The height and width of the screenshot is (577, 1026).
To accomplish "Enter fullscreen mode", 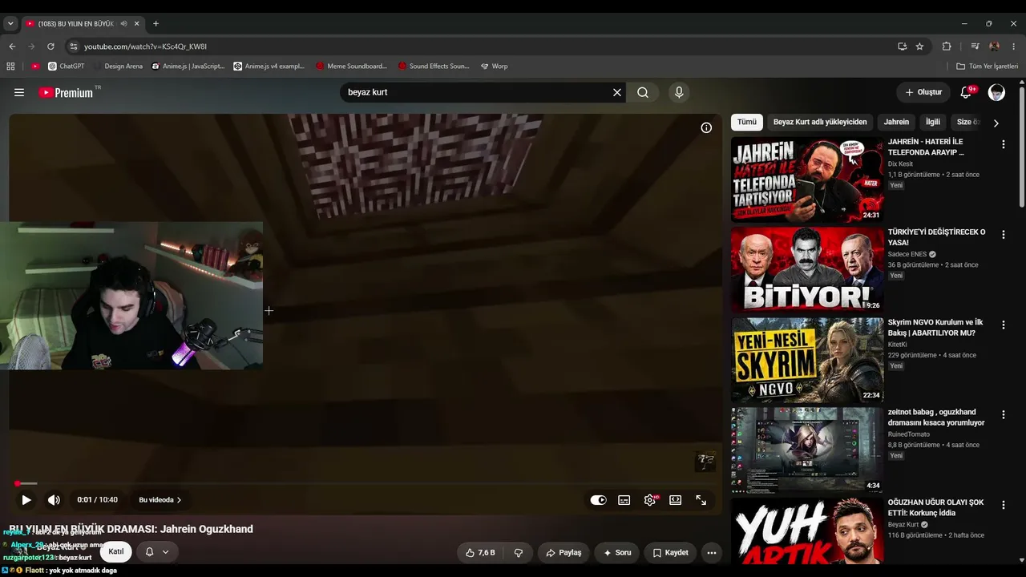I will tap(701, 500).
